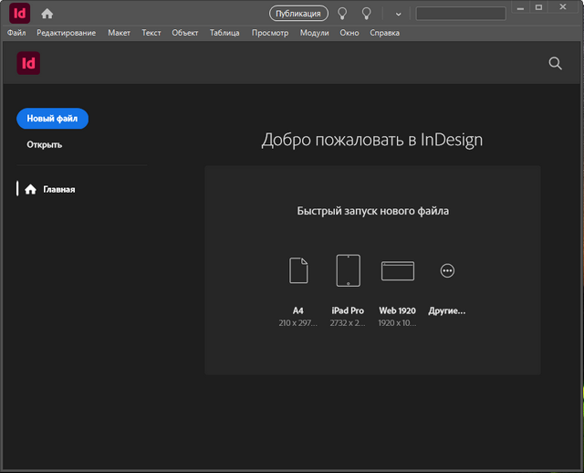
Task: Click the 210 x 297 size text
Action: click(x=298, y=322)
